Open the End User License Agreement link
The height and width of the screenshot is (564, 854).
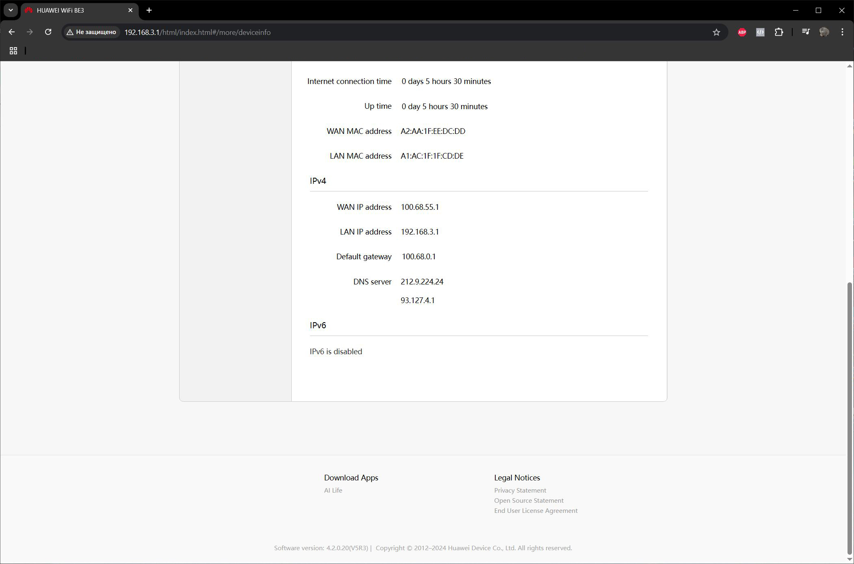click(x=535, y=510)
